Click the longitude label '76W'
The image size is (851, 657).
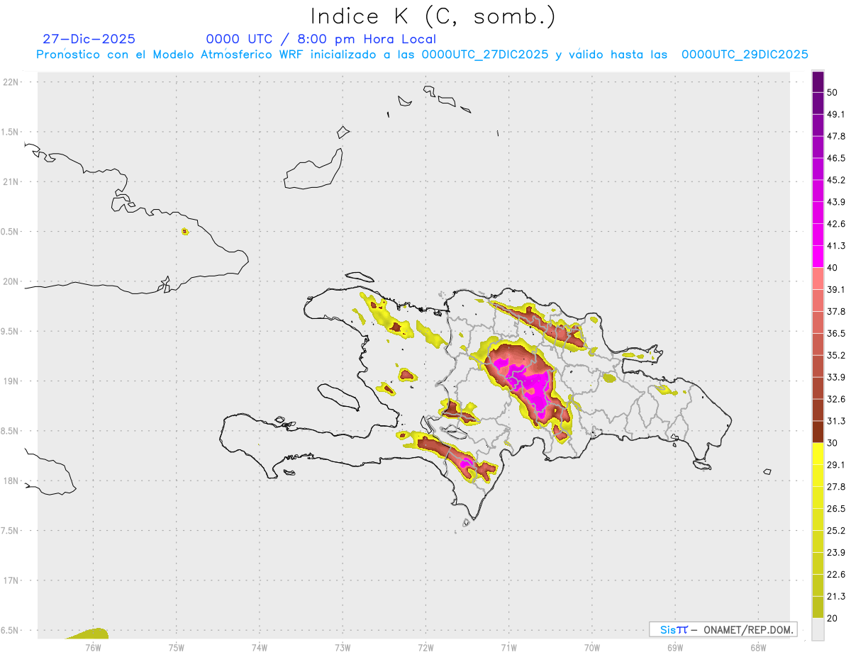[93, 647]
